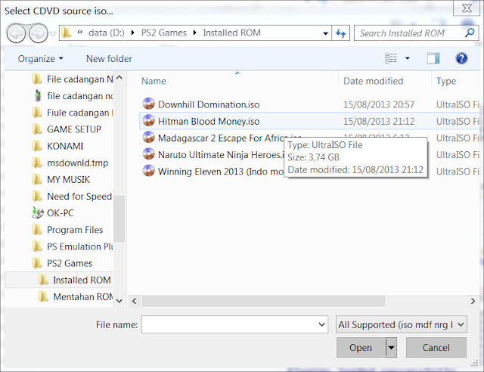Click the Hitman Blood Money disc icon
This screenshot has height=372, width=484.
(x=148, y=120)
